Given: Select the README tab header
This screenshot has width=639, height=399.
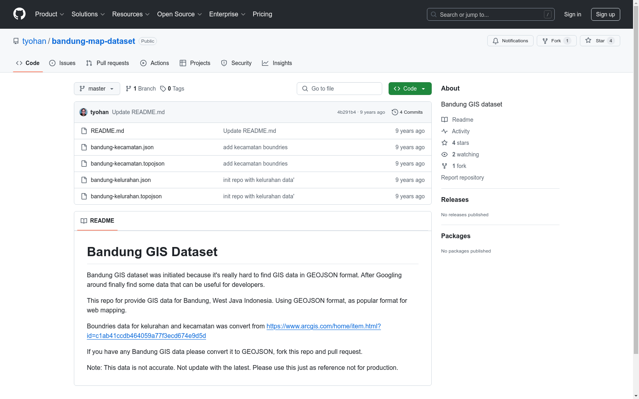Looking at the screenshot, I should pyautogui.click(x=97, y=221).
